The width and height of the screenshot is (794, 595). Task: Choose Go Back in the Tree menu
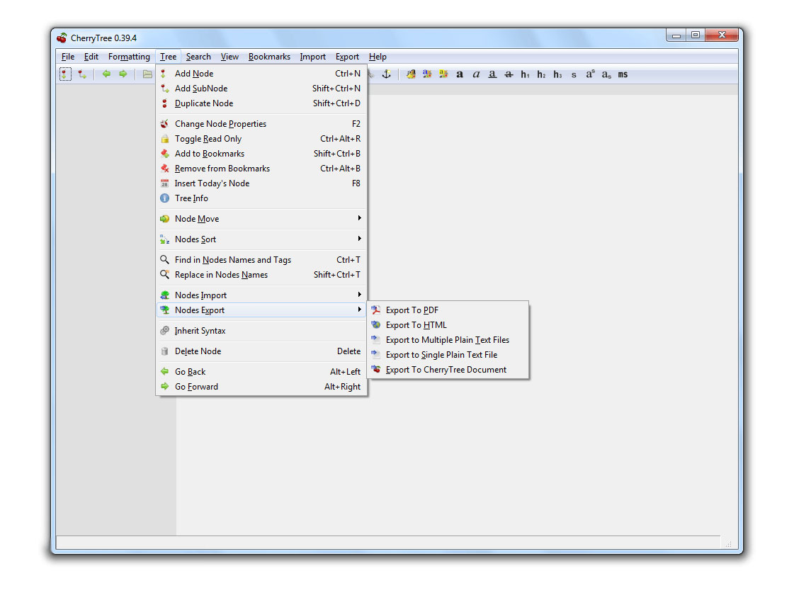261,372
